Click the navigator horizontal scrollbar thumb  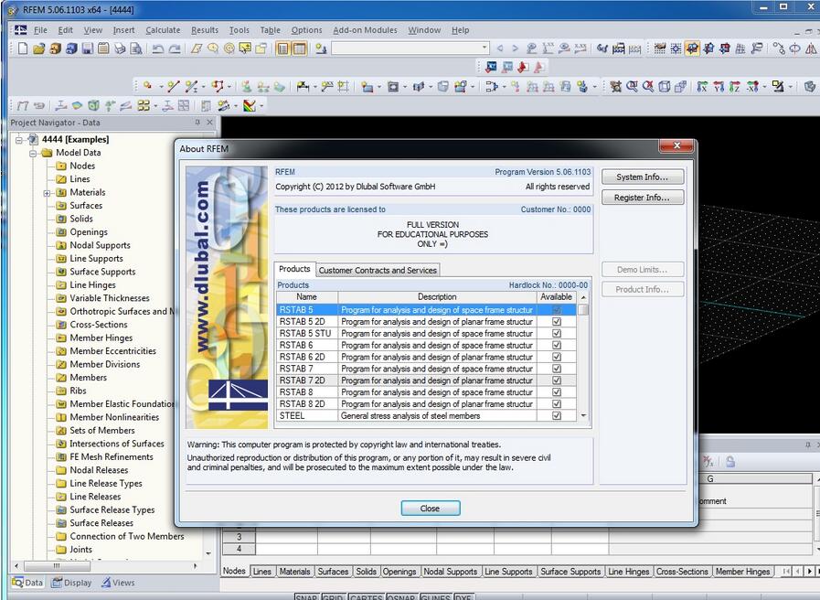(57, 566)
